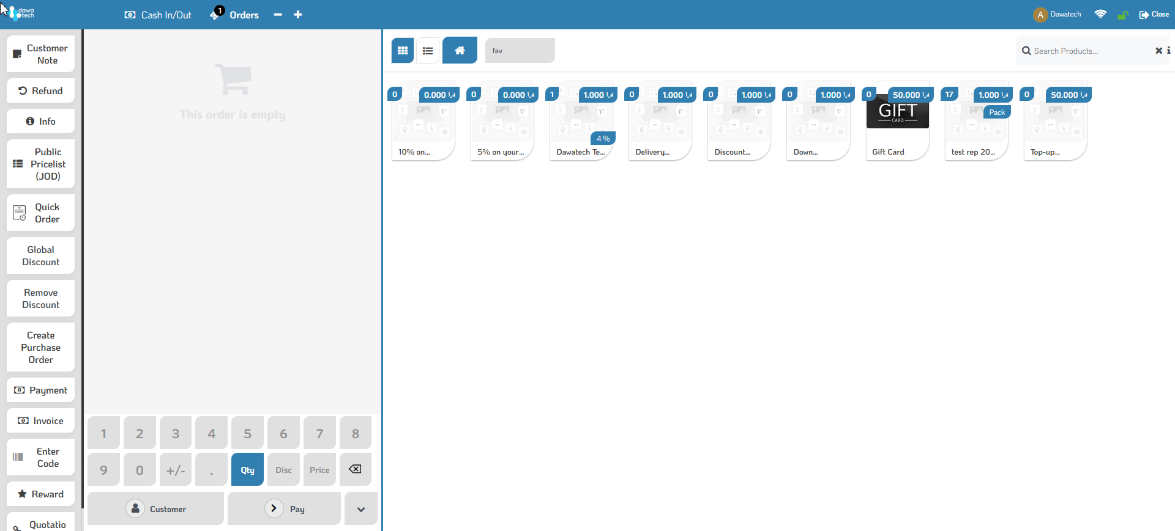This screenshot has height=531, width=1175.
Task: Click Enter Code barcode button
Action: point(41,457)
